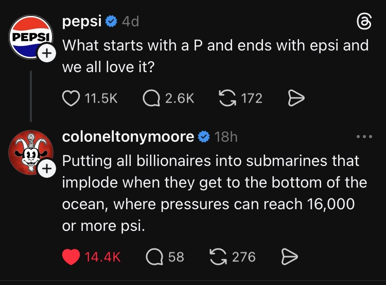Image resolution: width=386 pixels, height=285 pixels.
Task: Click the 4d timestamp on pepsi post
Action: pos(130,22)
